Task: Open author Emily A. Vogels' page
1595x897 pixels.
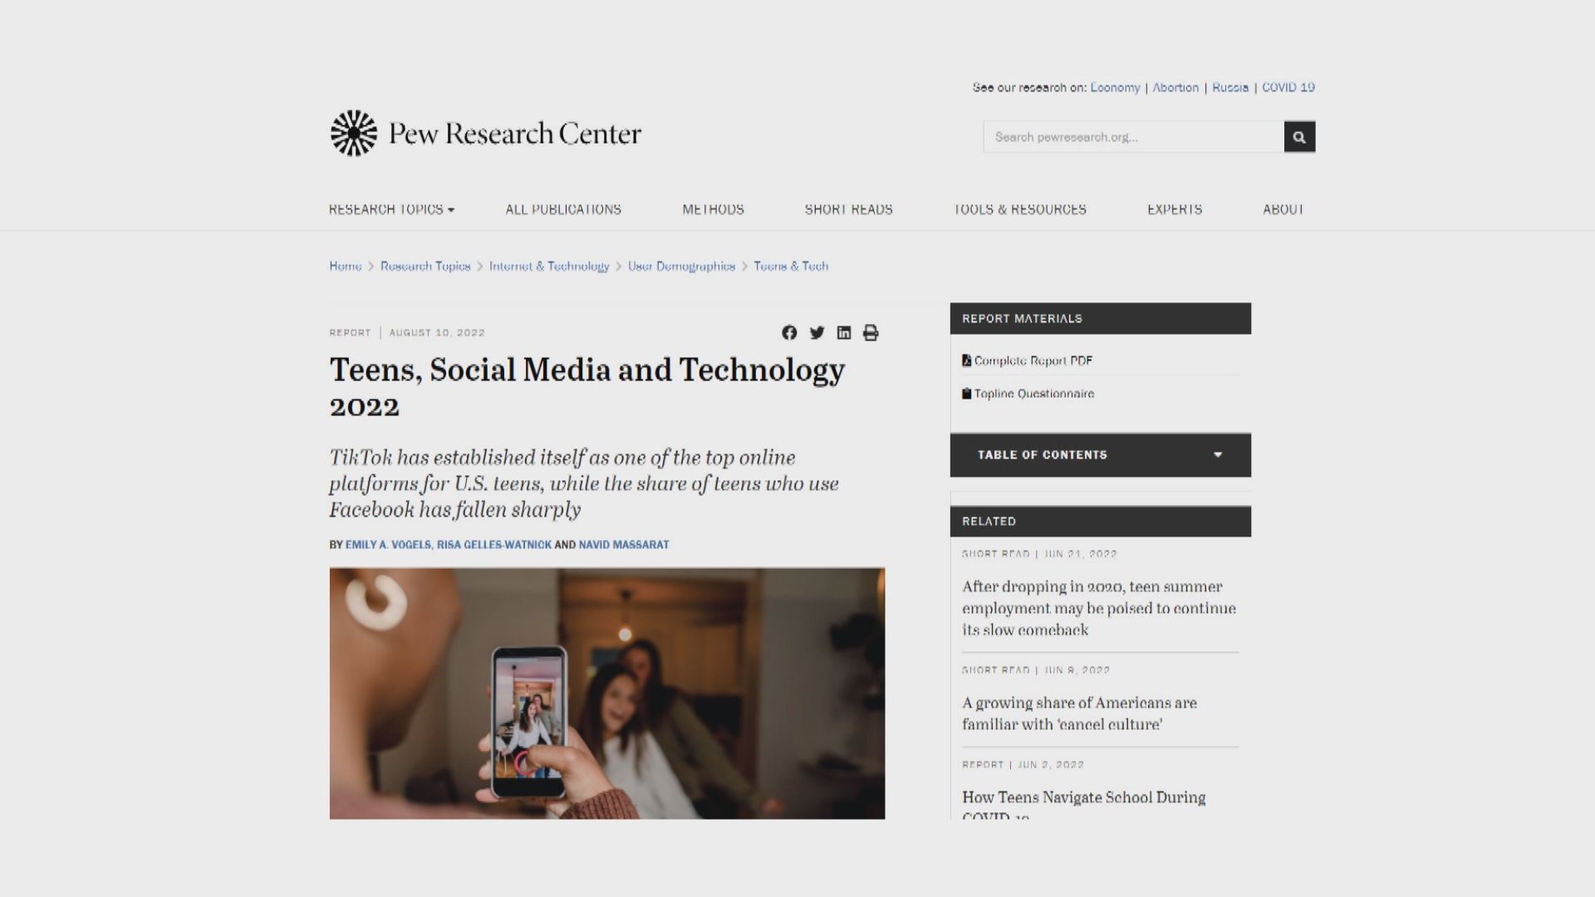Action: [x=388, y=545]
